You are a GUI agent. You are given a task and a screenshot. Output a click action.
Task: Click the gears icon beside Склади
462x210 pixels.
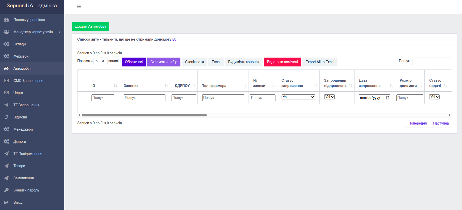point(6,44)
